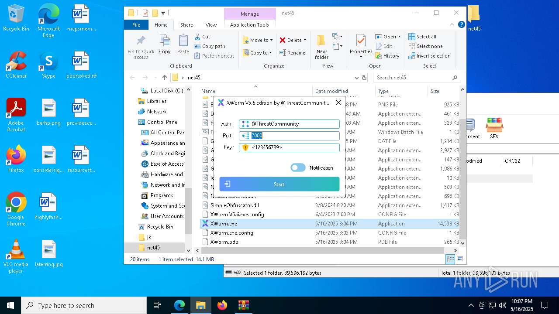Screen dimensions: 559x314
Task: Open Explorer Help question mark icon
Action: pyautogui.click(x=462, y=25)
